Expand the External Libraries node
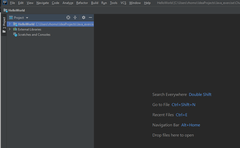The width and height of the screenshot is (240, 148). point(10,29)
